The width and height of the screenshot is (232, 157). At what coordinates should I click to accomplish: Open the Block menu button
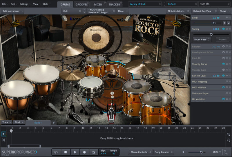click(x=19, y=123)
